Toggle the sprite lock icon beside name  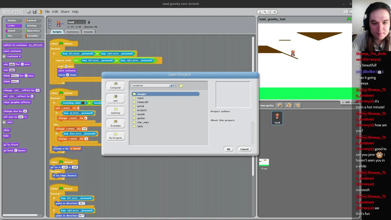89,22
